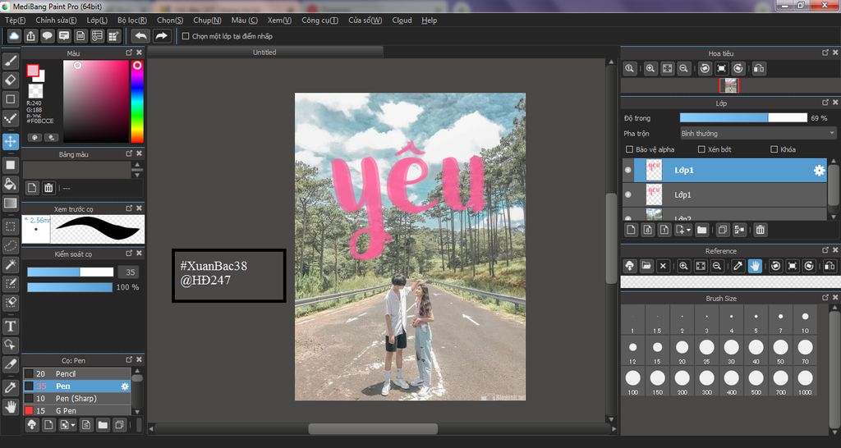Image resolution: width=841 pixels, height=448 pixels.
Task: Delete layer with trash icon in Lớp panel
Action: click(x=760, y=230)
